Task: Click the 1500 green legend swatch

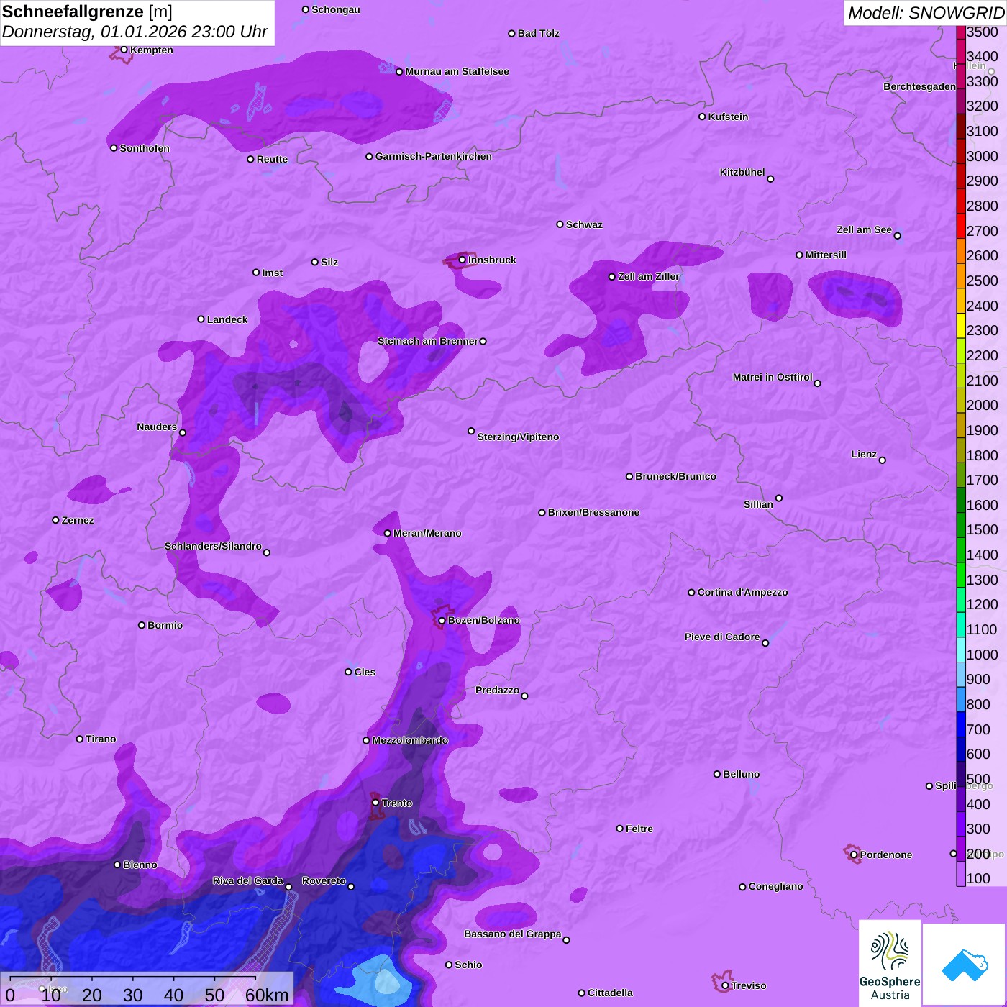Action: click(x=961, y=524)
